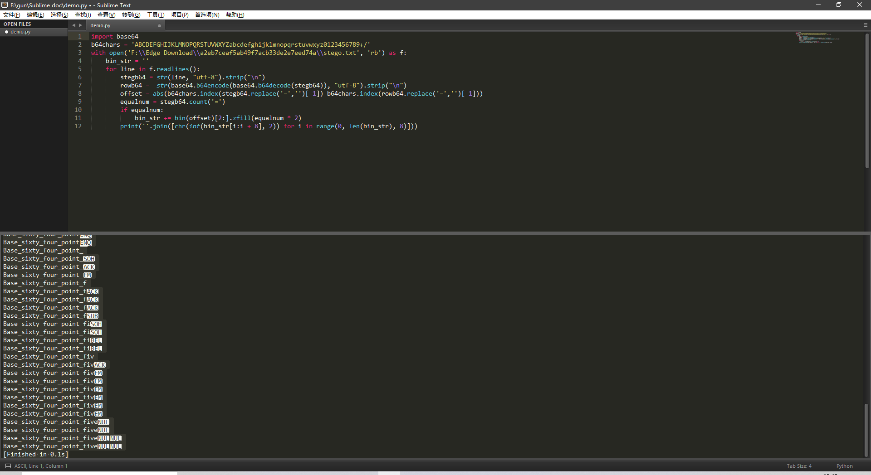Screen dimensions: 871x475
Task: Select the demo.py tab
Action: (125, 25)
